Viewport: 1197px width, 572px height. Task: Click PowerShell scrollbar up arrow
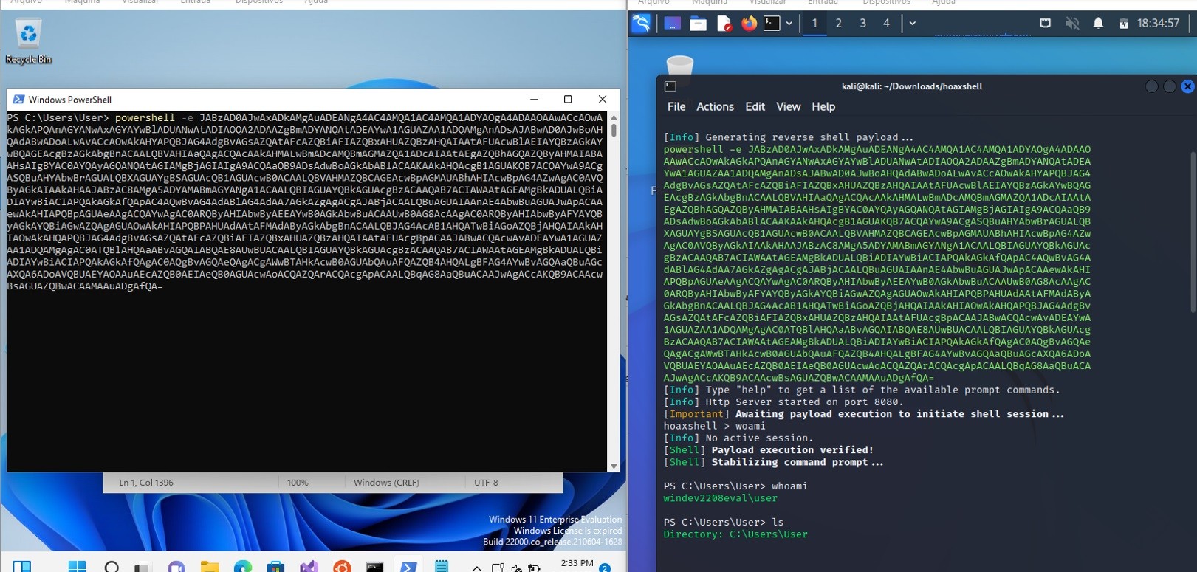point(613,118)
